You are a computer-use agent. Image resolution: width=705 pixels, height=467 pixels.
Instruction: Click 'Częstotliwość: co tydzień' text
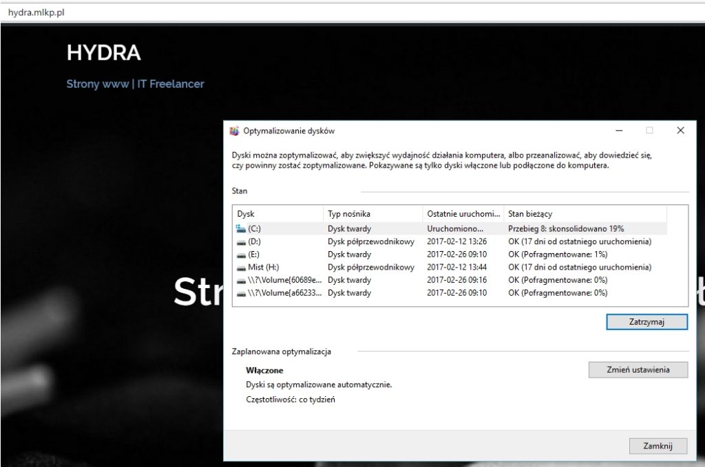(x=291, y=400)
